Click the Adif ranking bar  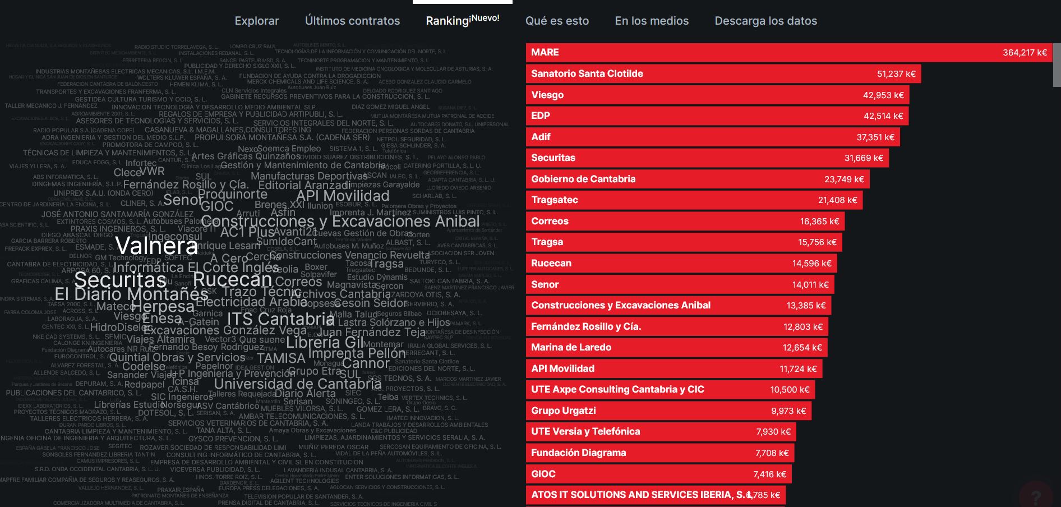[713, 137]
